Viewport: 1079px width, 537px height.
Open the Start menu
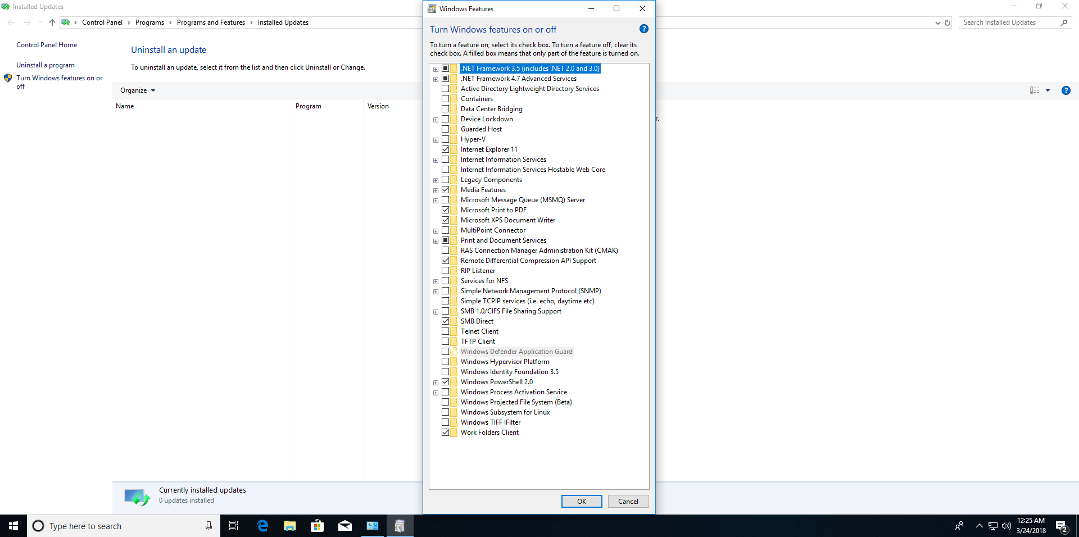pos(13,526)
